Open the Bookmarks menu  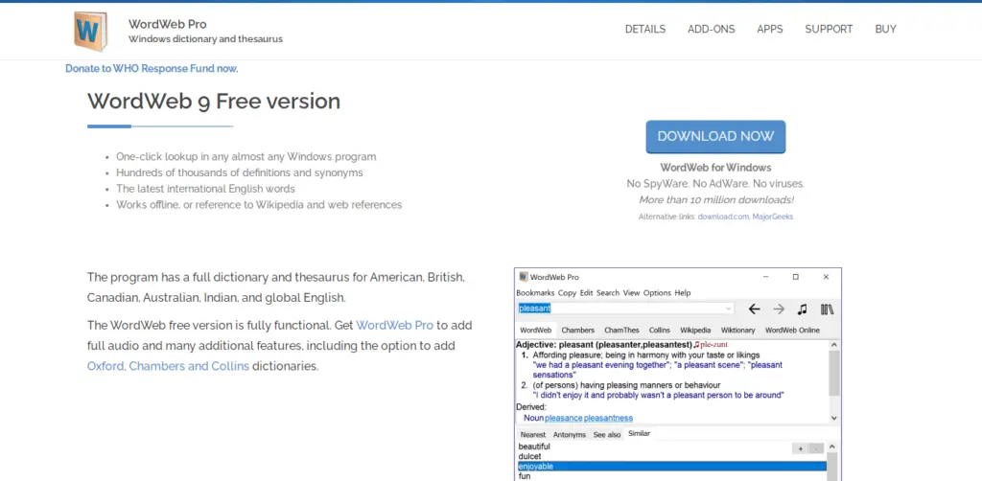tap(535, 293)
